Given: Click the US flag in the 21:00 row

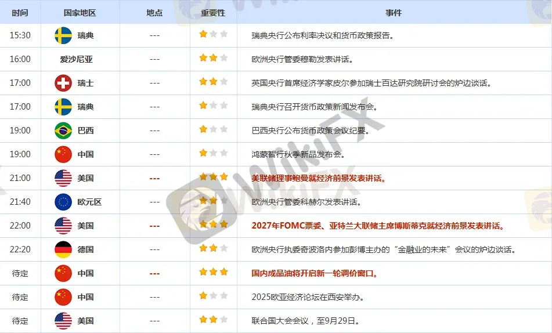Looking at the screenshot, I should pyautogui.click(x=63, y=178).
